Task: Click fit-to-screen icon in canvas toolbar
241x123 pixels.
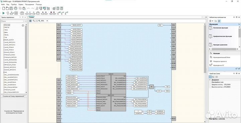Action: [x=36, y=21]
